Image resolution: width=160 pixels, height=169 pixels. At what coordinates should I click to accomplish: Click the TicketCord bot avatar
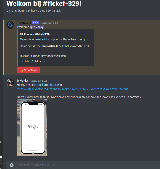click(10, 25)
